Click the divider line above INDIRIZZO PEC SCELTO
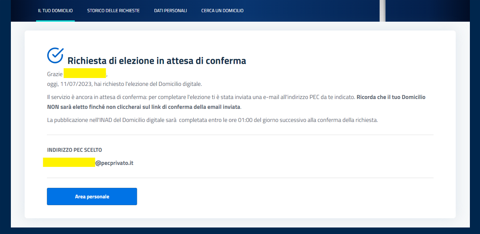This screenshot has width=480, height=234. pos(240,135)
